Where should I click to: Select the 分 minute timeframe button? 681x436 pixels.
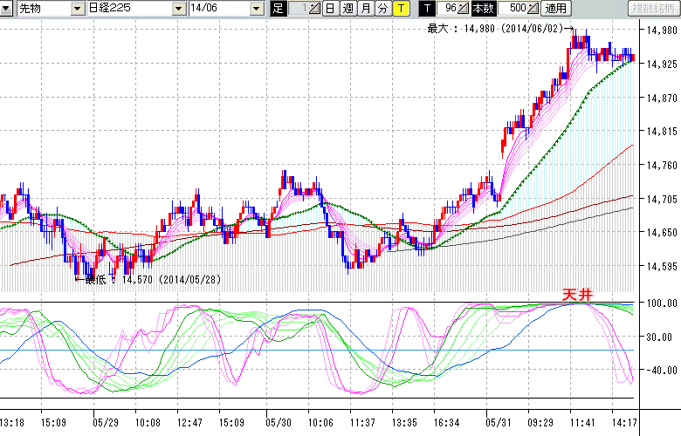pos(382,9)
